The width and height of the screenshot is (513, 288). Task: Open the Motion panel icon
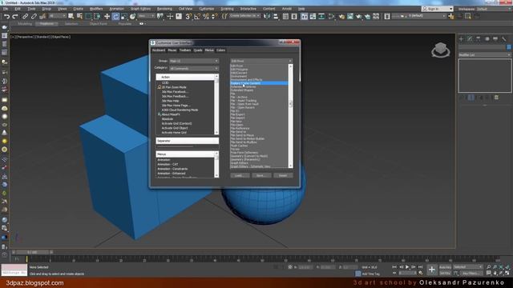point(487,39)
